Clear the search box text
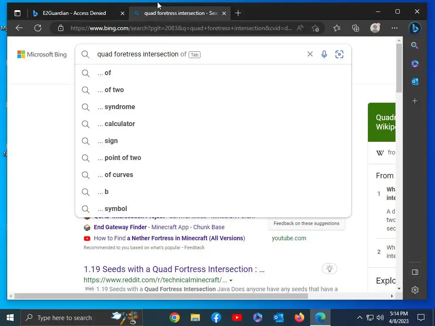This screenshot has height=326, width=435. point(310,54)
